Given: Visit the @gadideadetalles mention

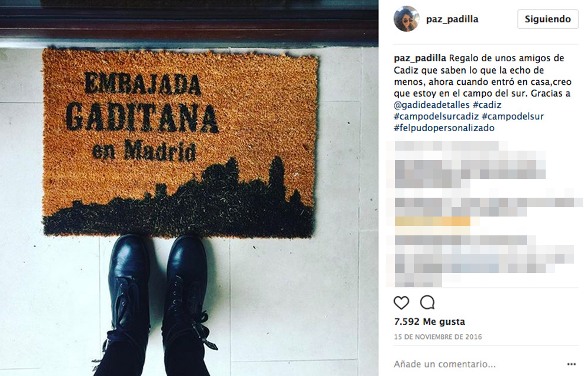Looking at the screenshot, I should tap(432, 105).
